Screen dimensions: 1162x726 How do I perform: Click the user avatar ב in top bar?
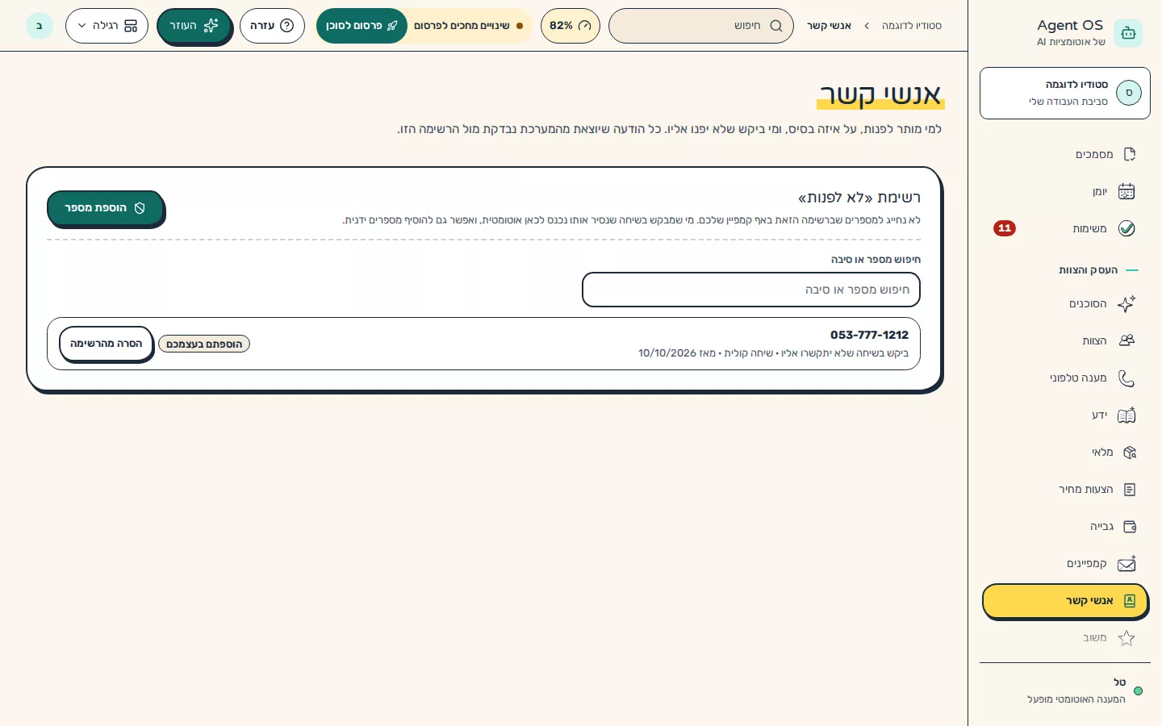click(40, 26)
